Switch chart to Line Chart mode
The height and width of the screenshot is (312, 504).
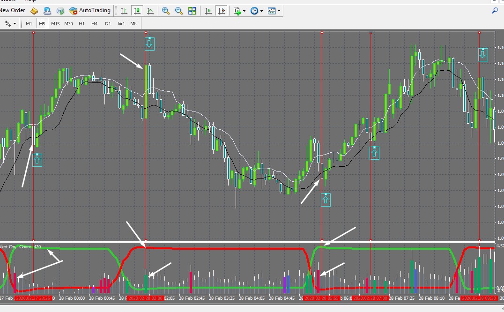[x=150, y=11]
